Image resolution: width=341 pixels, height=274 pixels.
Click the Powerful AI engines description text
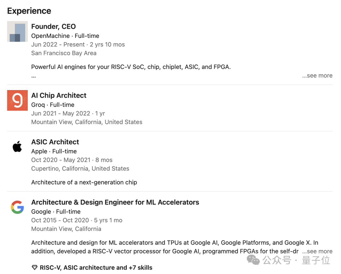point(131,67)
